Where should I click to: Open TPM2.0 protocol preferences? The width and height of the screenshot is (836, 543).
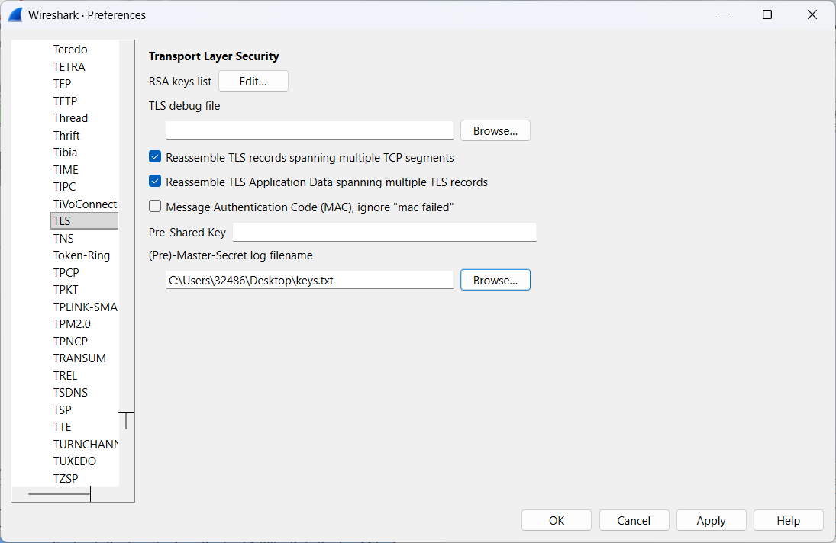pos(72,324)
